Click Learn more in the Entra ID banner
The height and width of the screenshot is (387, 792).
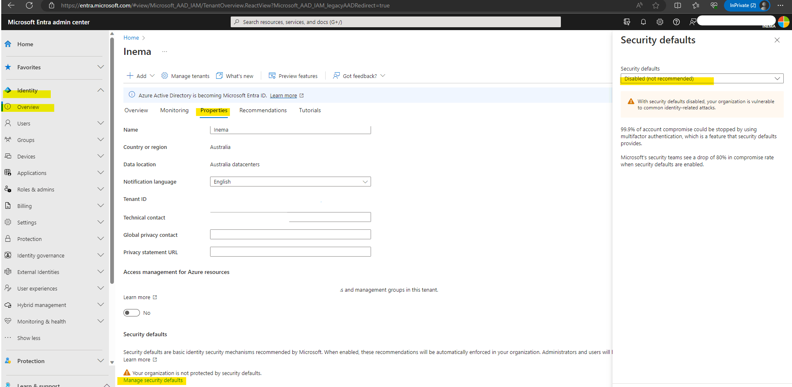click(x=284, y=95)
